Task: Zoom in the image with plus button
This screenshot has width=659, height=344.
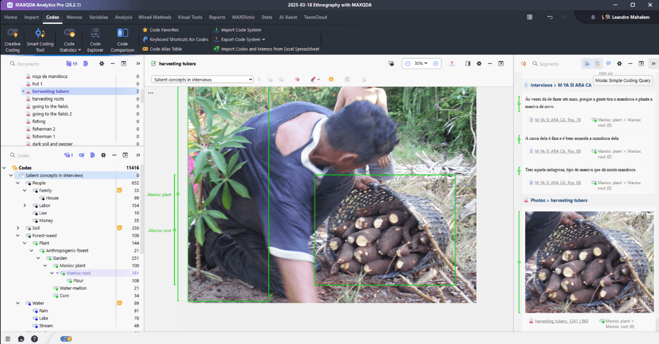Action: click(435, 63)
